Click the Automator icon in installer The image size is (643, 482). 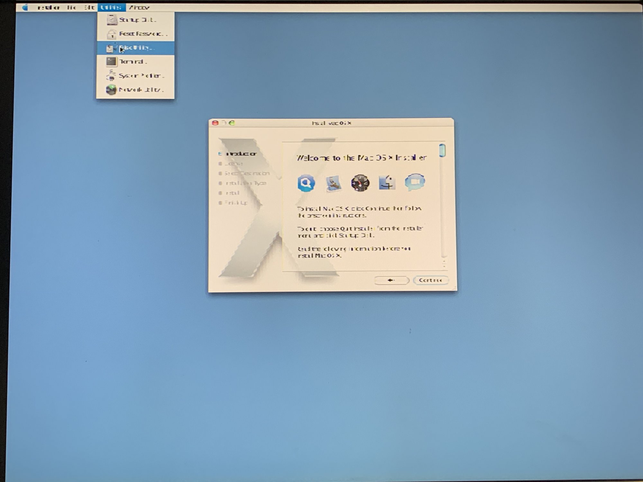tap(333, 183)
